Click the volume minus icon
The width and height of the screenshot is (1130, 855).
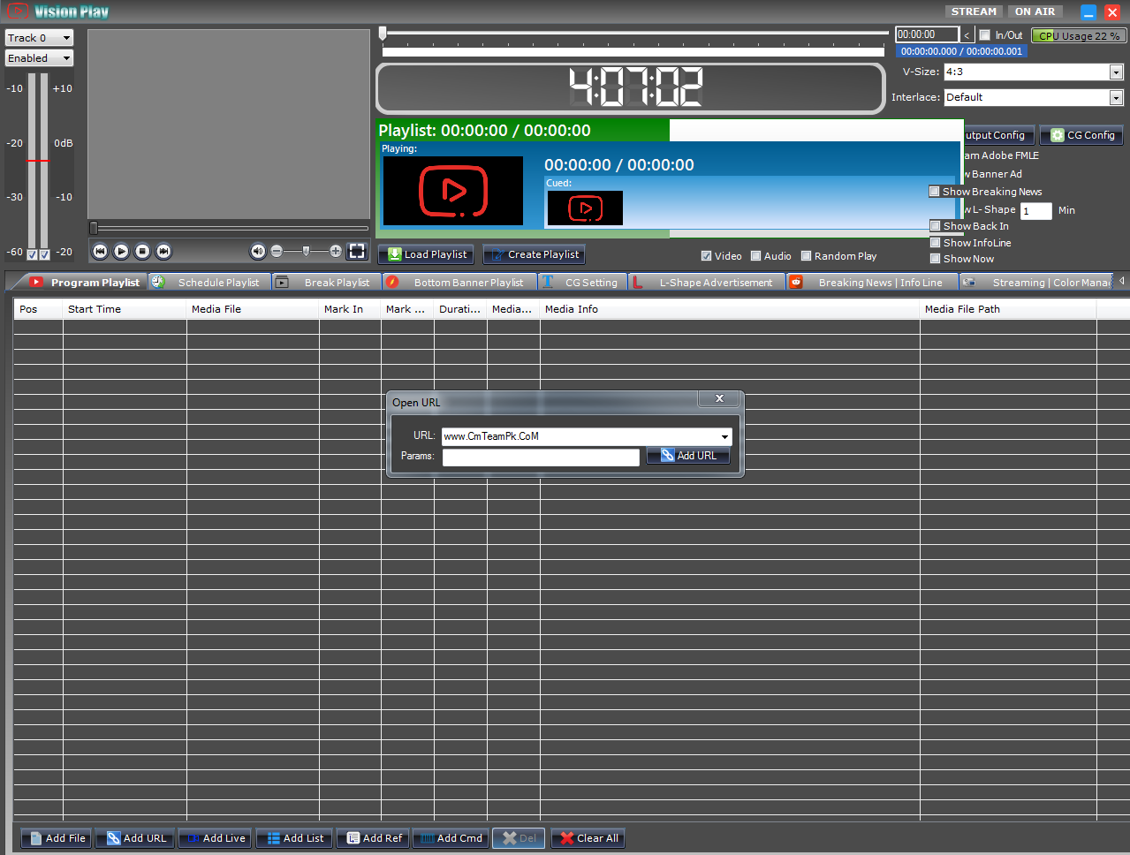pyautogui.click(x=277, y=252)
